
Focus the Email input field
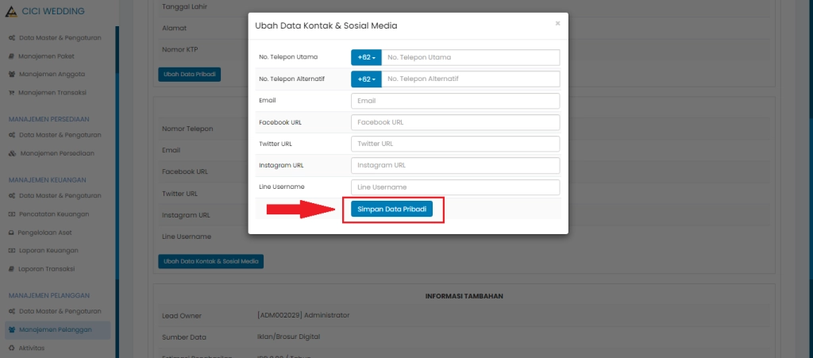(x=455, y=101)
